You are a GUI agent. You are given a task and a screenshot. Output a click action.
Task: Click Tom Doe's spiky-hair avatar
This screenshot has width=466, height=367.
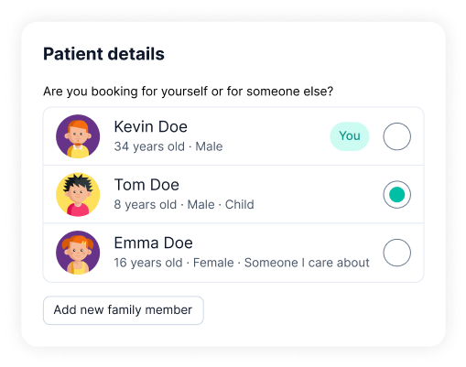tap(78, 195)
